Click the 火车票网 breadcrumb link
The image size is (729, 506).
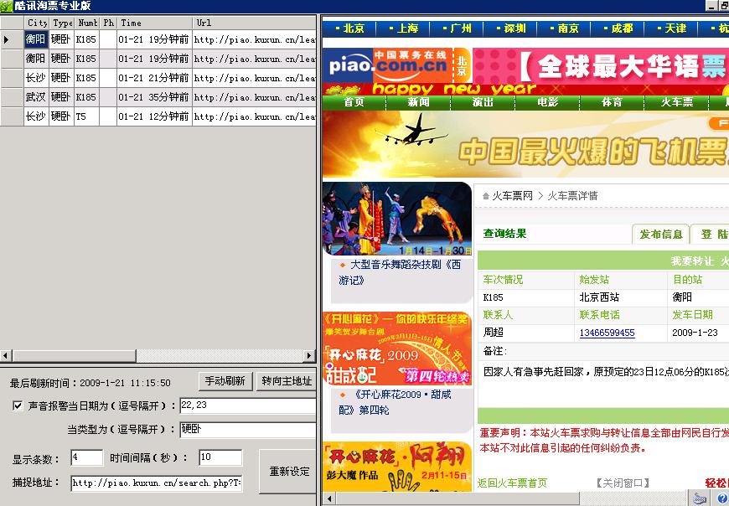[x=512, y=196]
